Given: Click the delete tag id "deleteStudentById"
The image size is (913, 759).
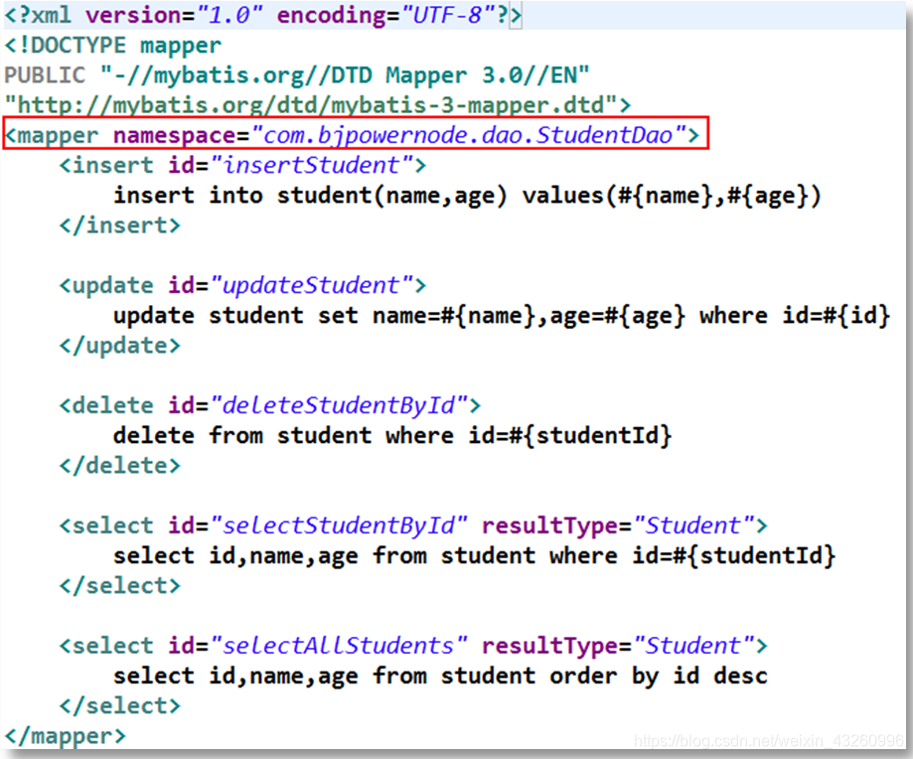Looking at the screenshot, I should [339, 405].
